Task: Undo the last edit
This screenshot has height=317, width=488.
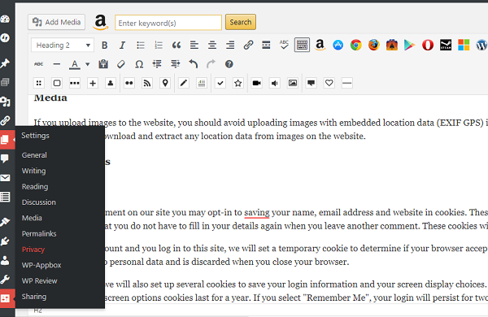Action: (194, 64)
